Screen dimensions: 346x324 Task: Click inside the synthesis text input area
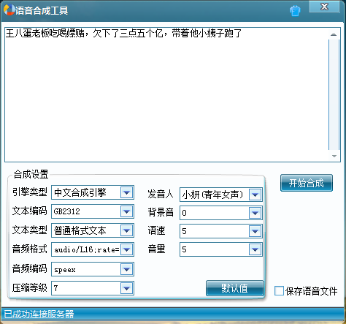click(166, 94)
